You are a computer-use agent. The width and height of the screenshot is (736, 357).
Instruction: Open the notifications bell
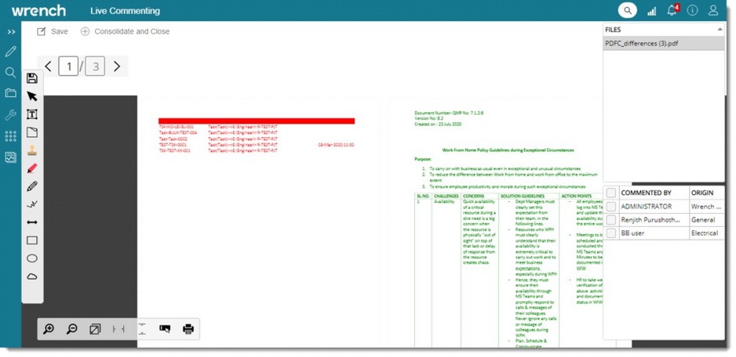672,11
